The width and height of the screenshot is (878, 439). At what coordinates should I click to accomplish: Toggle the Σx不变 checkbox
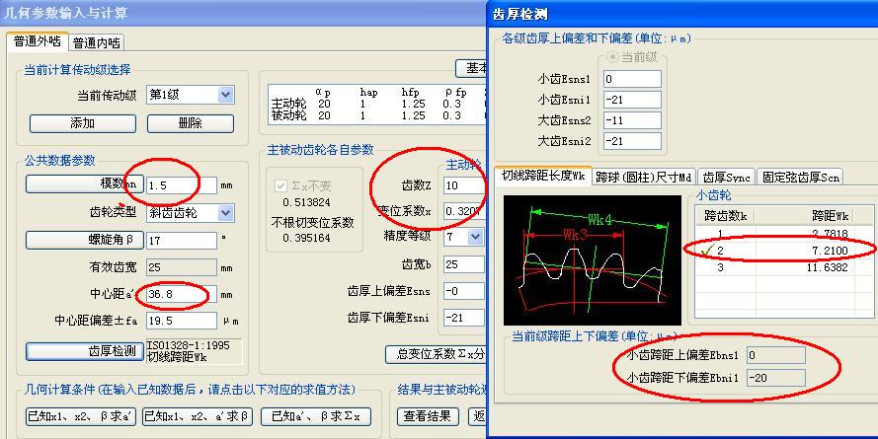click(x=281, y=186)
